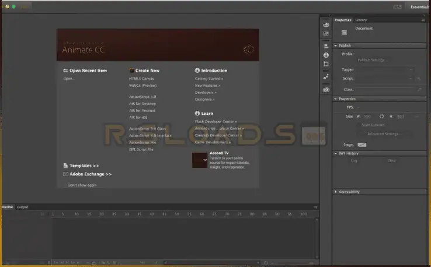Viewport: 431px width, 267px height.
Task: Switch to the Library tab
Action: 361,20
